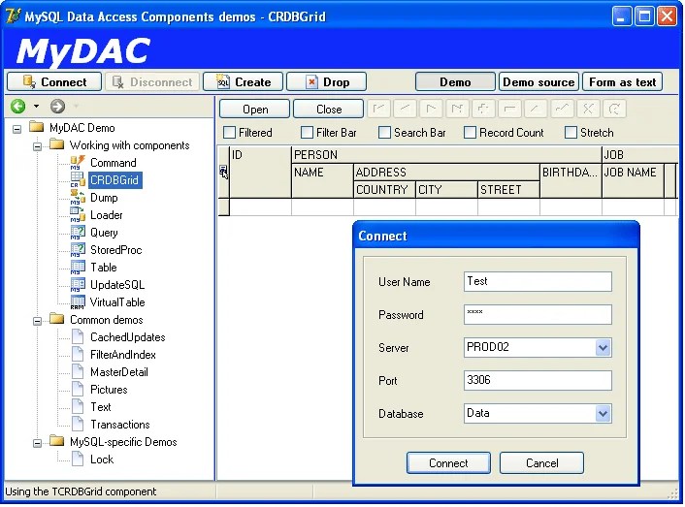Viewport: 685px width, 507px height.
Task: Click the UpdateSQL demo icon in tree
Action: 78,285
